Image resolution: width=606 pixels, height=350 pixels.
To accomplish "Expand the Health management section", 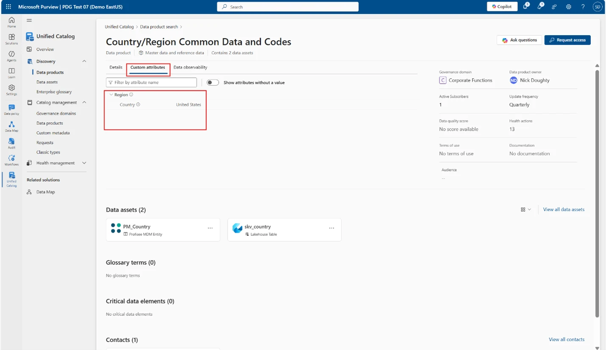I will (x=84, y=163).
